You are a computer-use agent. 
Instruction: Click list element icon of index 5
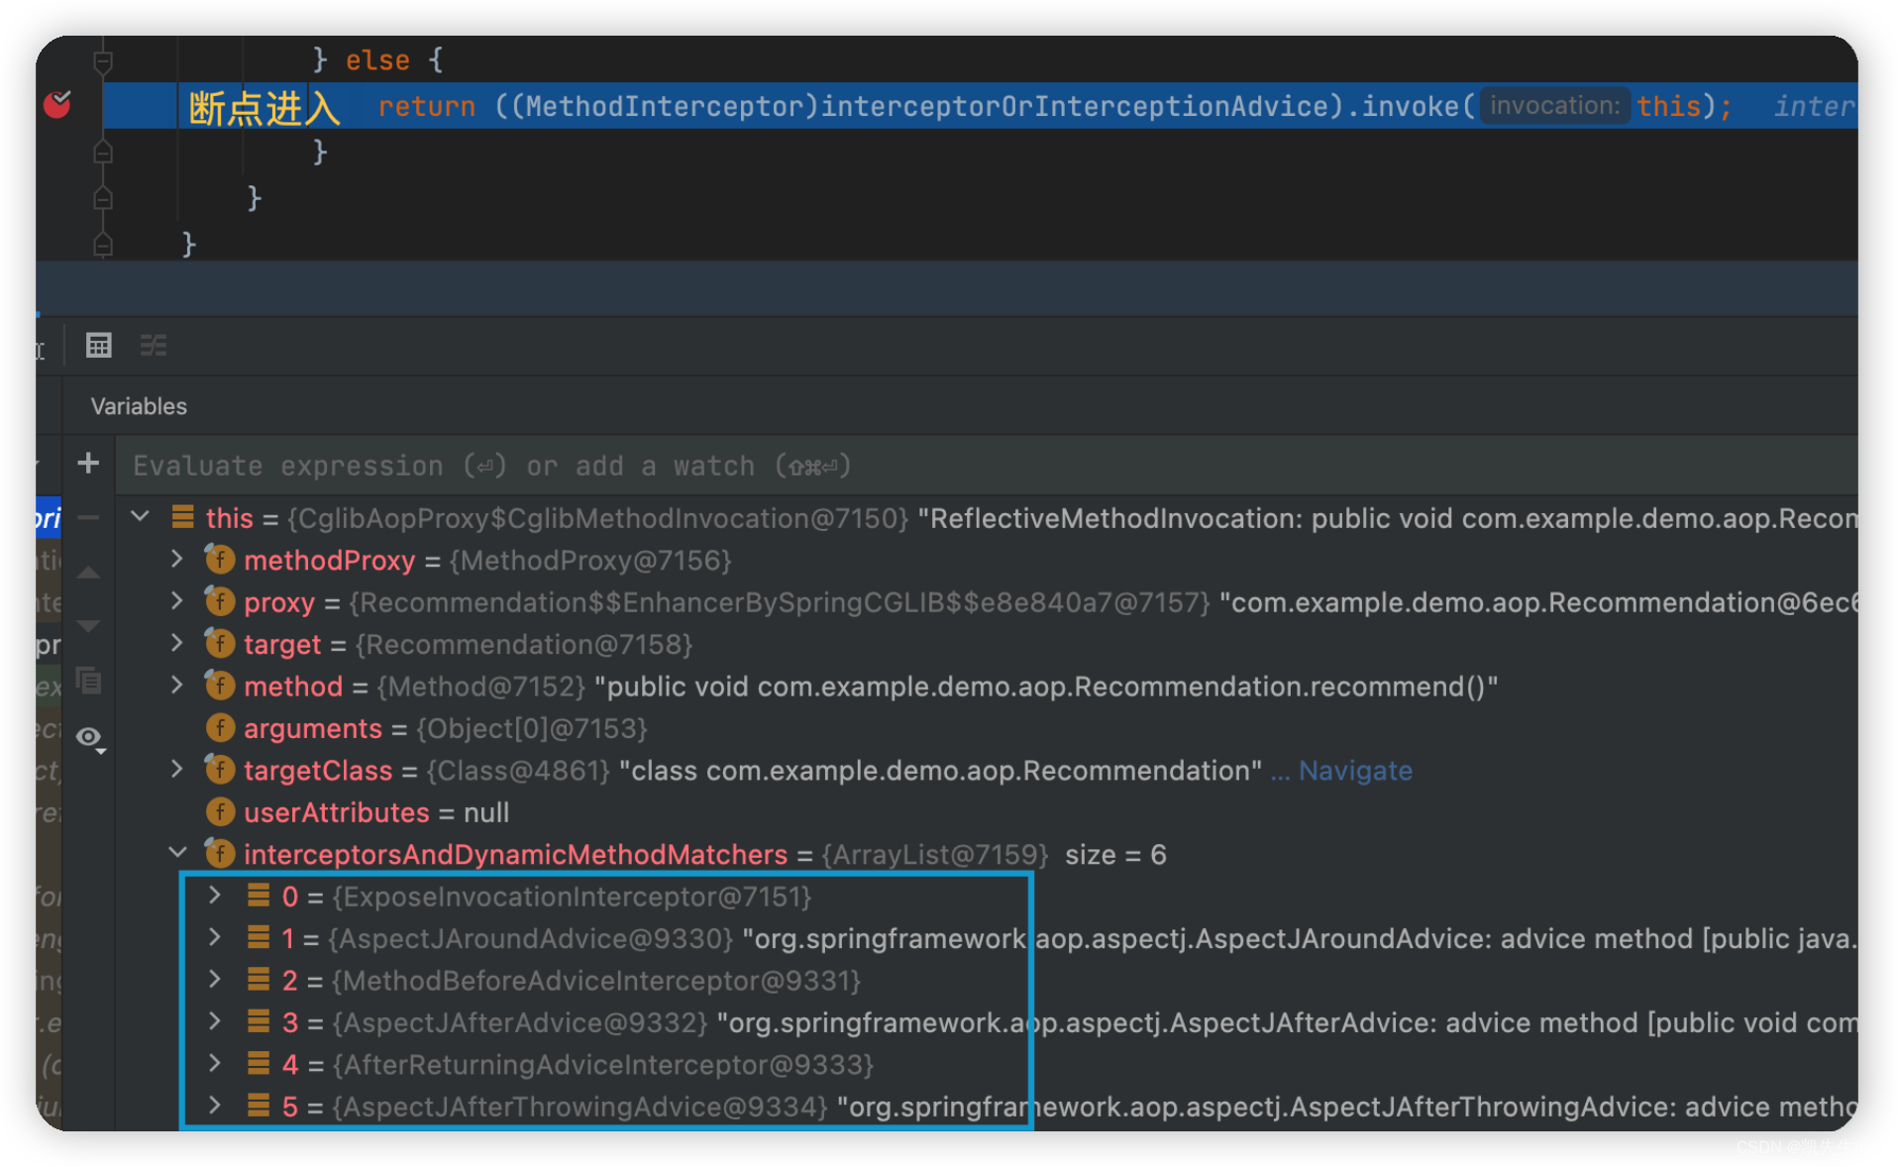259,1106
